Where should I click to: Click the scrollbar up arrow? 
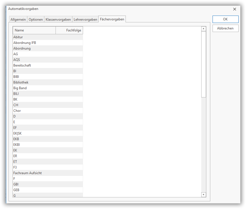[203, 29]
